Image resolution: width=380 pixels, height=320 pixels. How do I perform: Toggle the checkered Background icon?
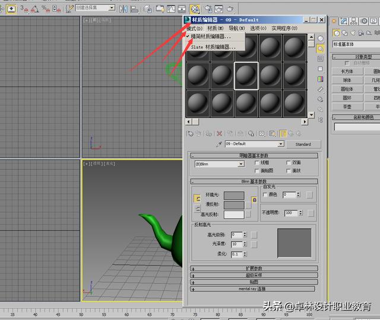(321, 59)
